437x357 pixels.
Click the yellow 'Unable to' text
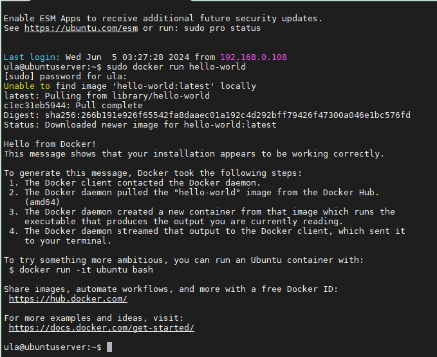pos(27,86)
